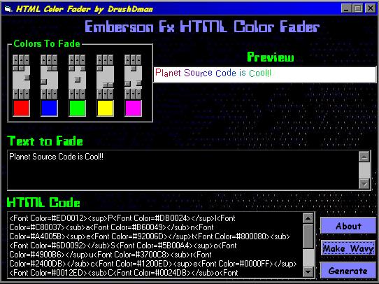Choose the yellow color swatch

(105, 108)
